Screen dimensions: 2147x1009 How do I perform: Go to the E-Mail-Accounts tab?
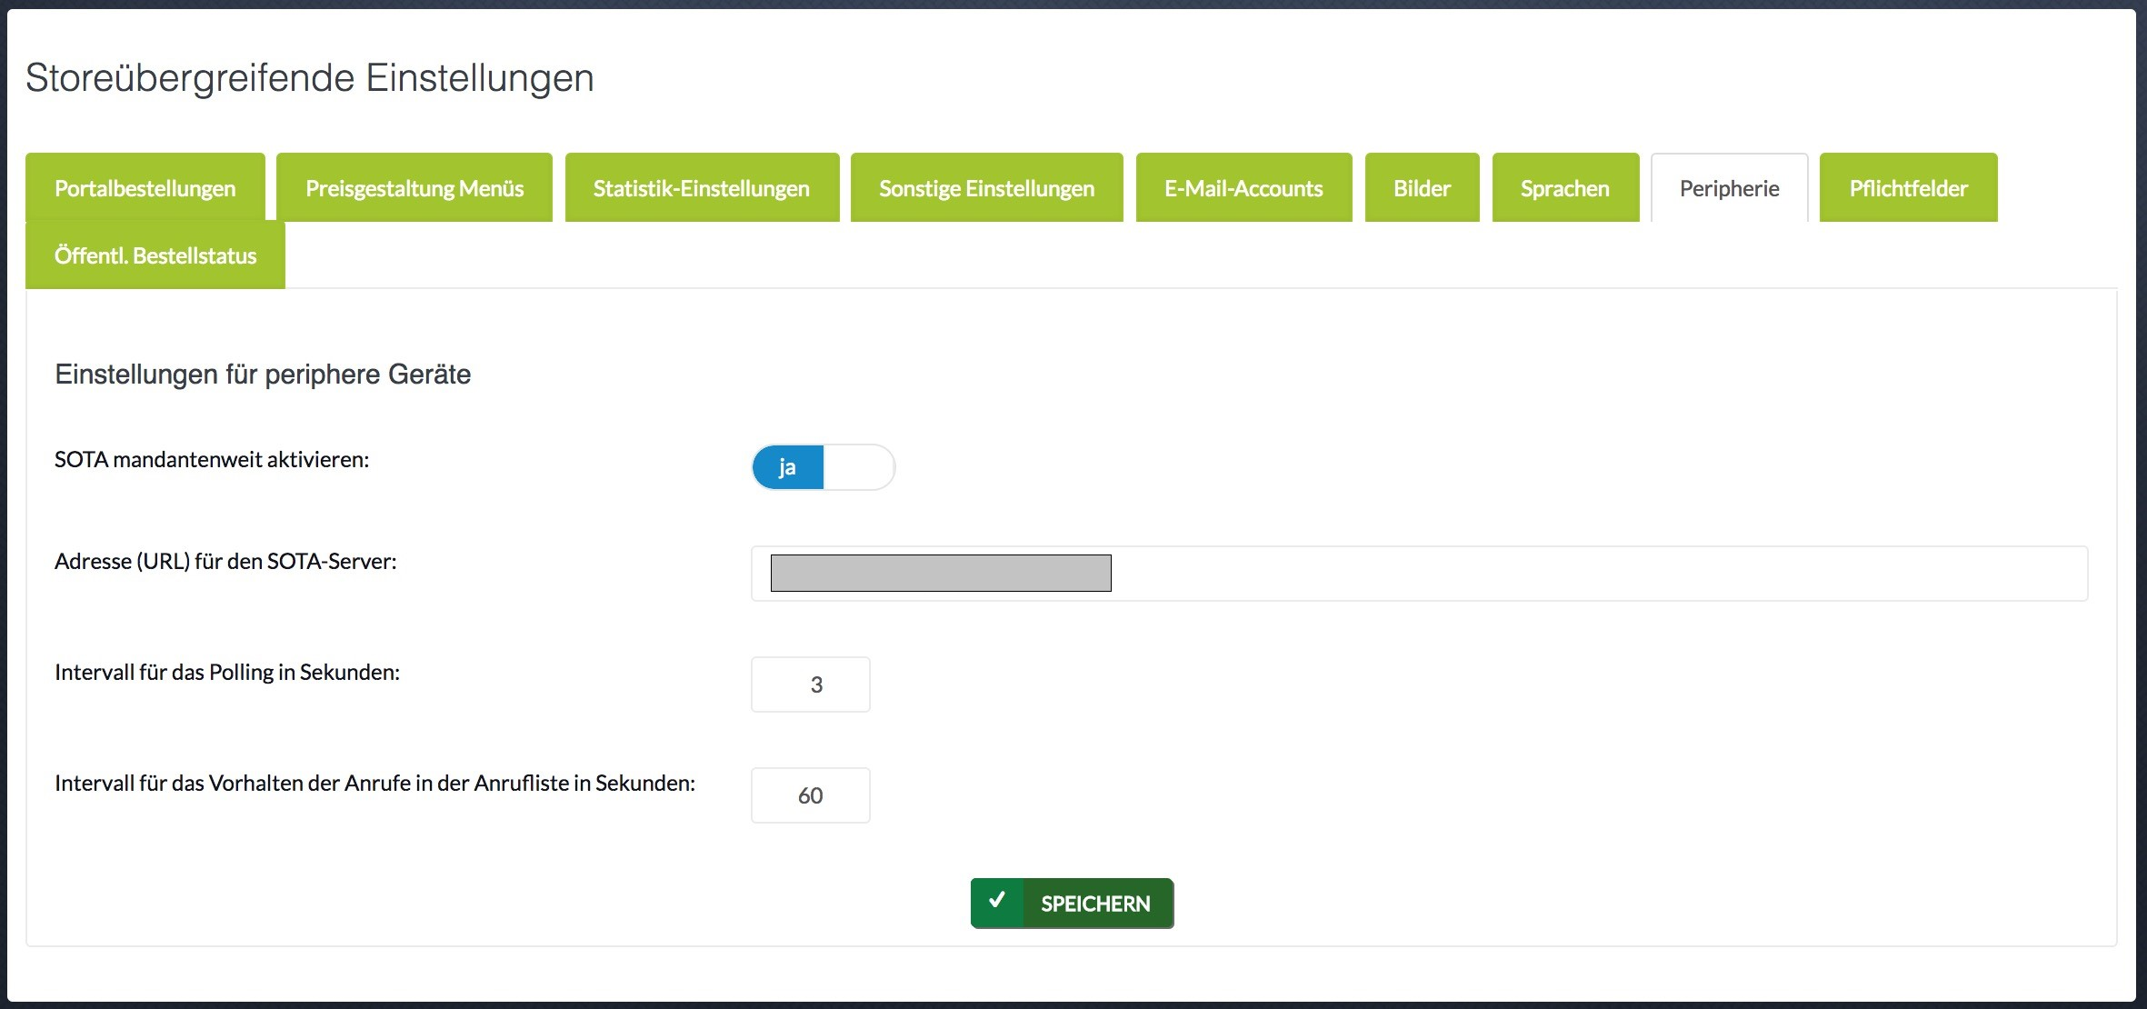tap(1243, 188)
